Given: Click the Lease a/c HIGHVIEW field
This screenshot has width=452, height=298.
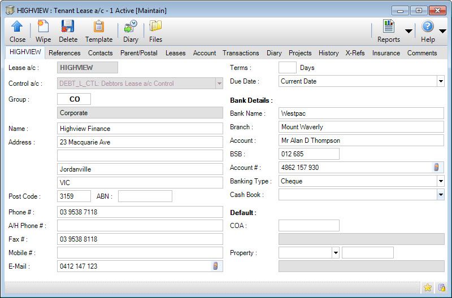Looking at the screenshot, I should point(88,68).
